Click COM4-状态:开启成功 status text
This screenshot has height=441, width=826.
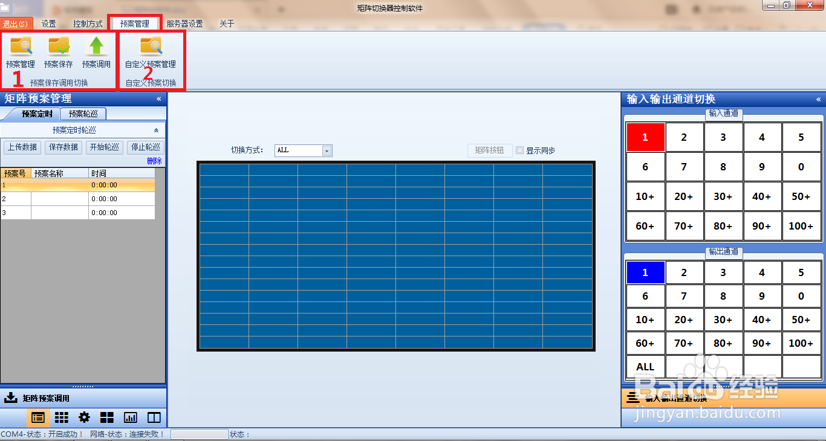click(x=42, y=434)
